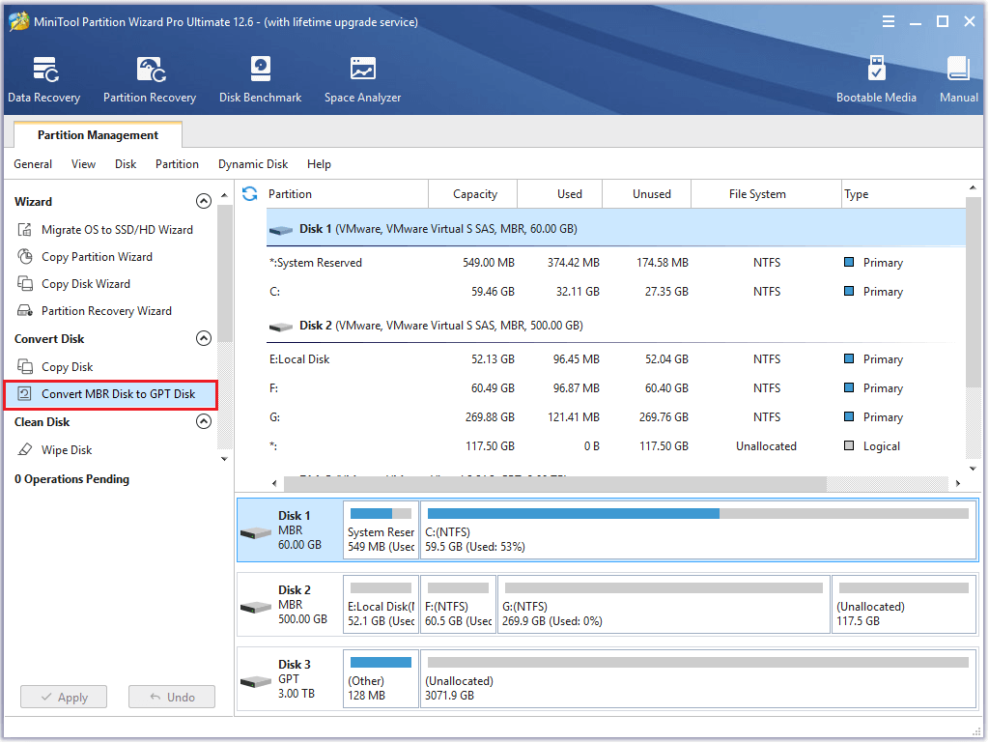The image size is (989, 743).
Task: Click the Convert MBR Disk to GPT Disk icon
Action: point(24,393)
